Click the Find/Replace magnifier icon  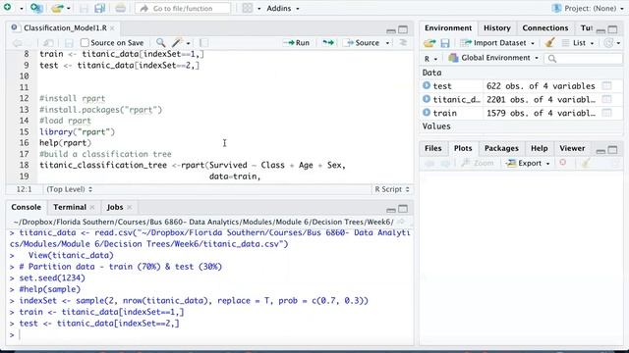[160, 42]
